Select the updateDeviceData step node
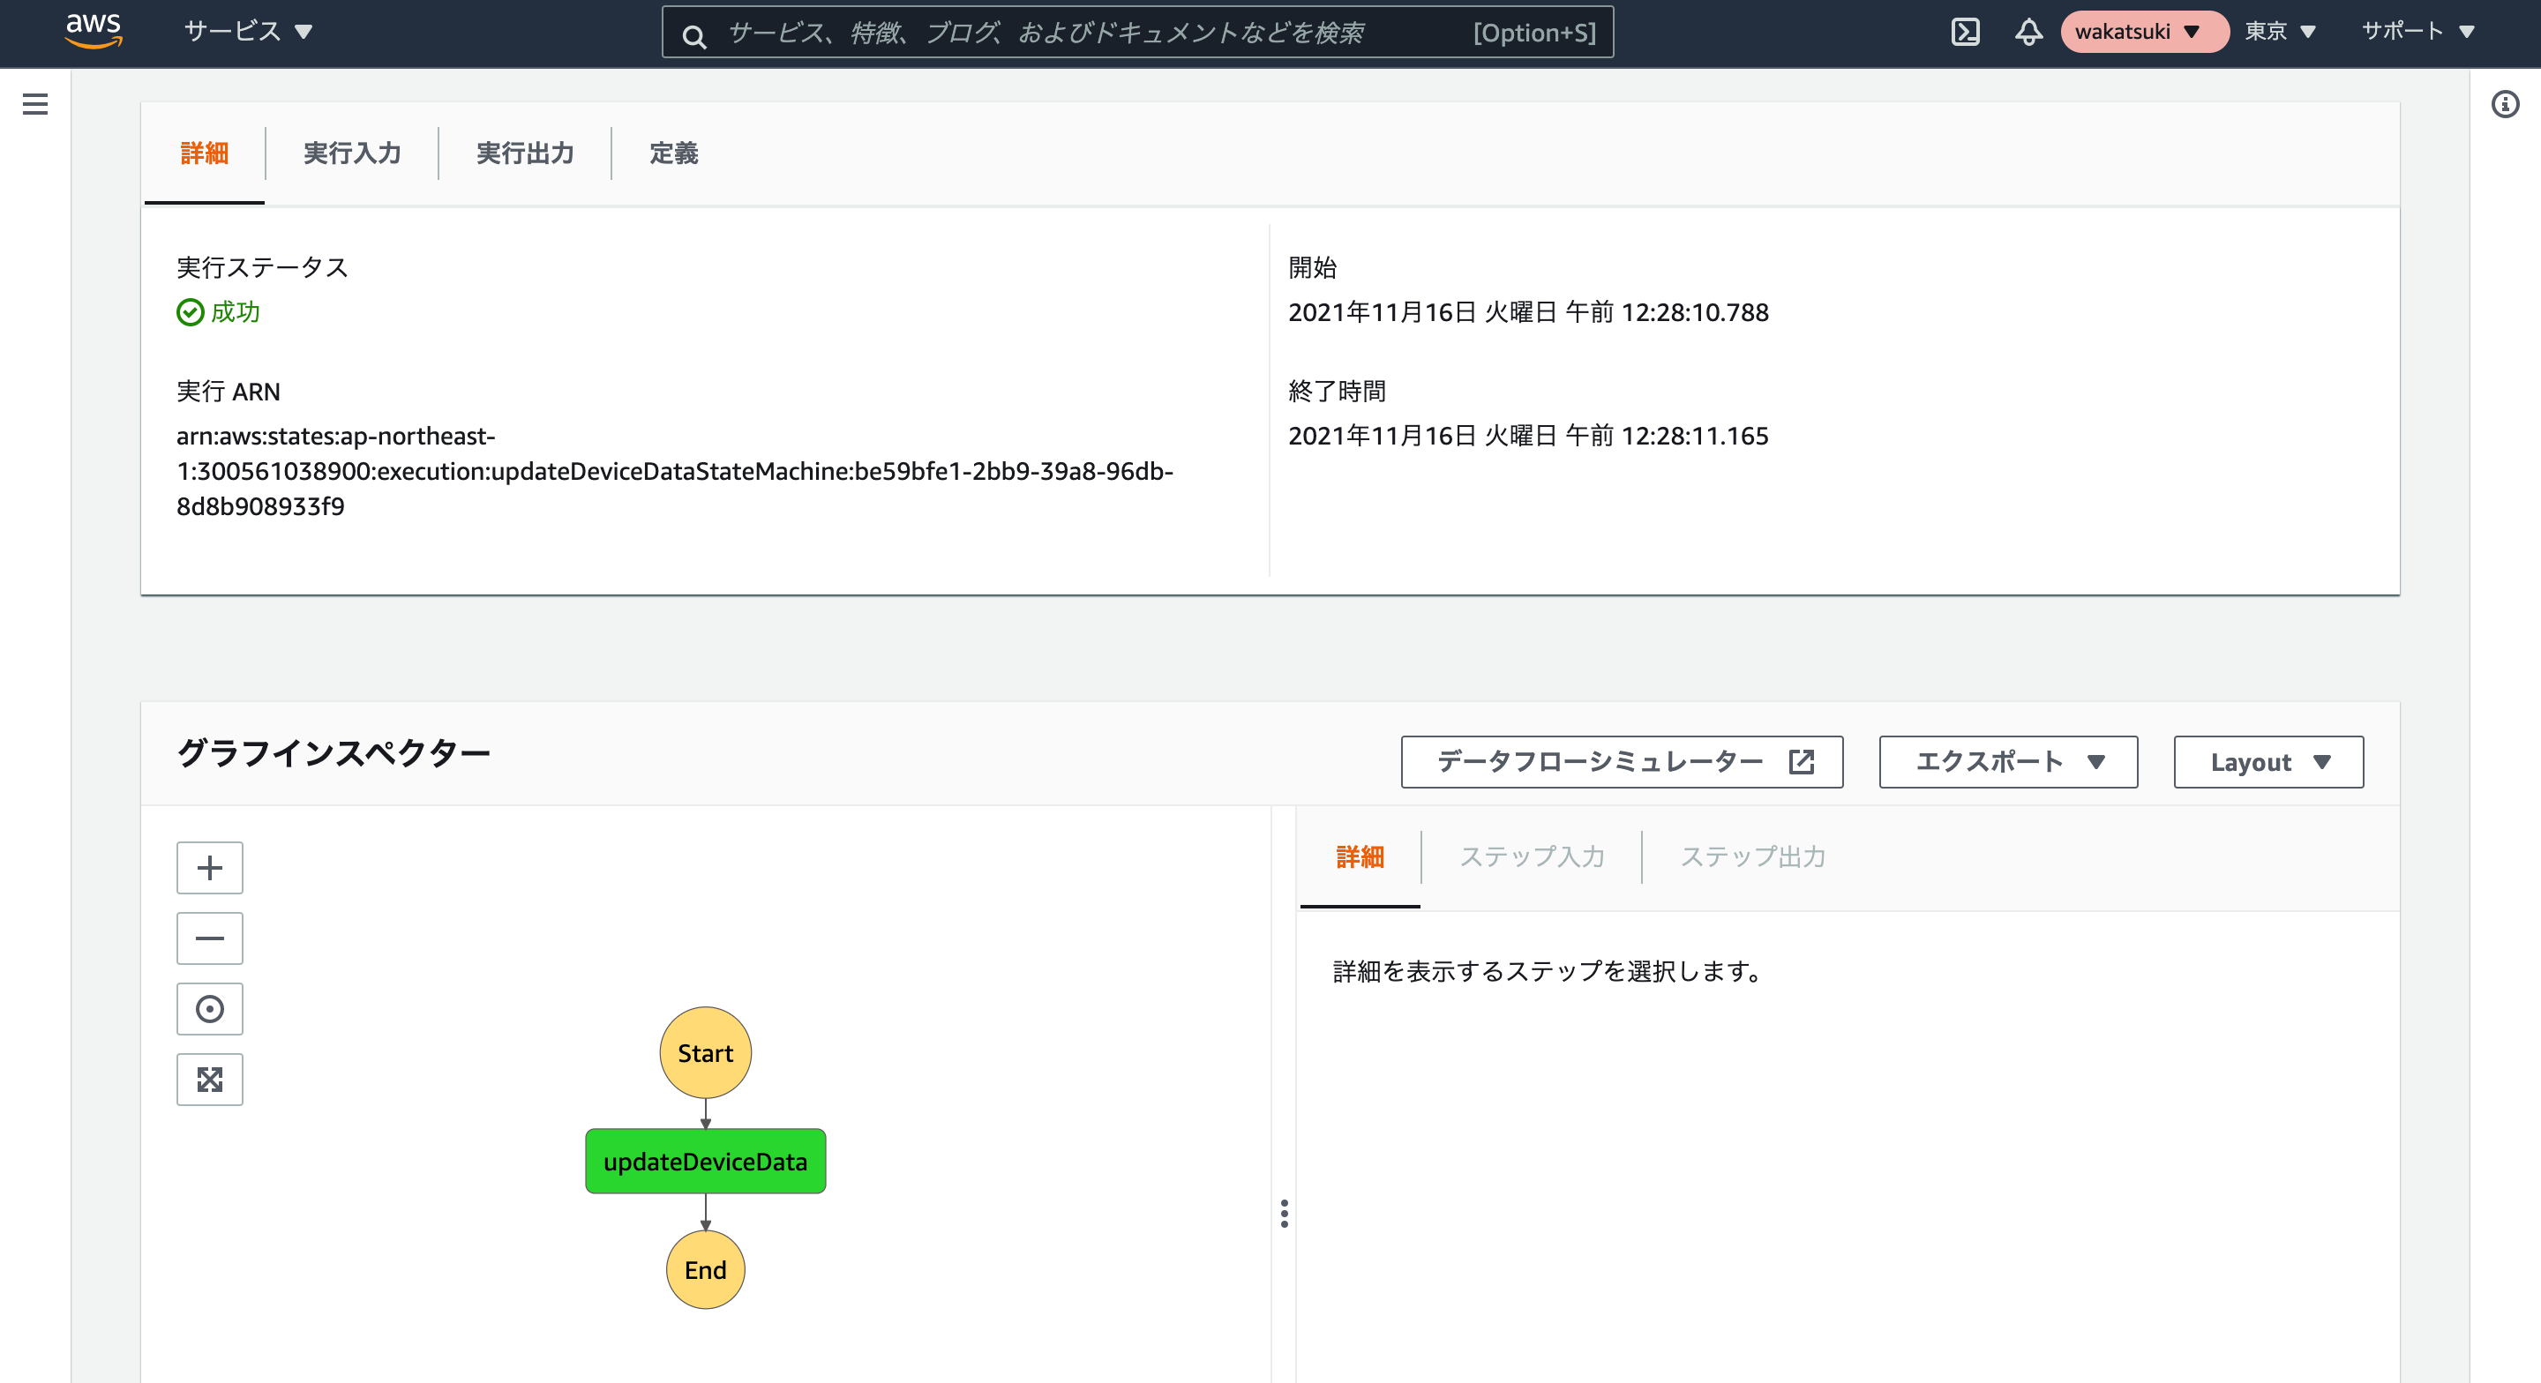Image resolution: width=2541 pixels, height=1383 pixels. pos(705,1161)
